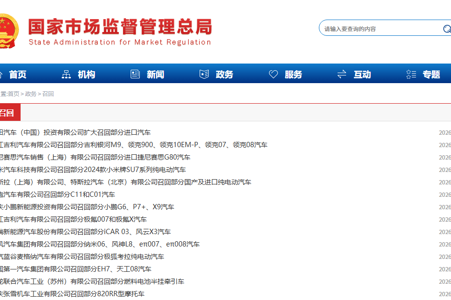
Task: Click the 首页 breadcrumb link
Action: coord(13,94)
